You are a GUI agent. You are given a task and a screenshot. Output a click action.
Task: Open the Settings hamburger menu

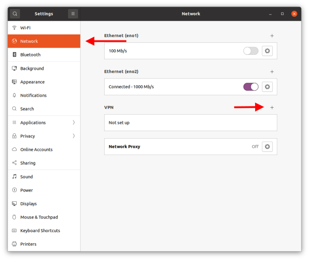coord(73,14)
